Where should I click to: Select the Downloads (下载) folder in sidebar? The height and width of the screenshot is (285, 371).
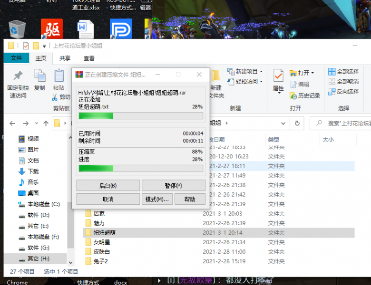click(33, 171)
